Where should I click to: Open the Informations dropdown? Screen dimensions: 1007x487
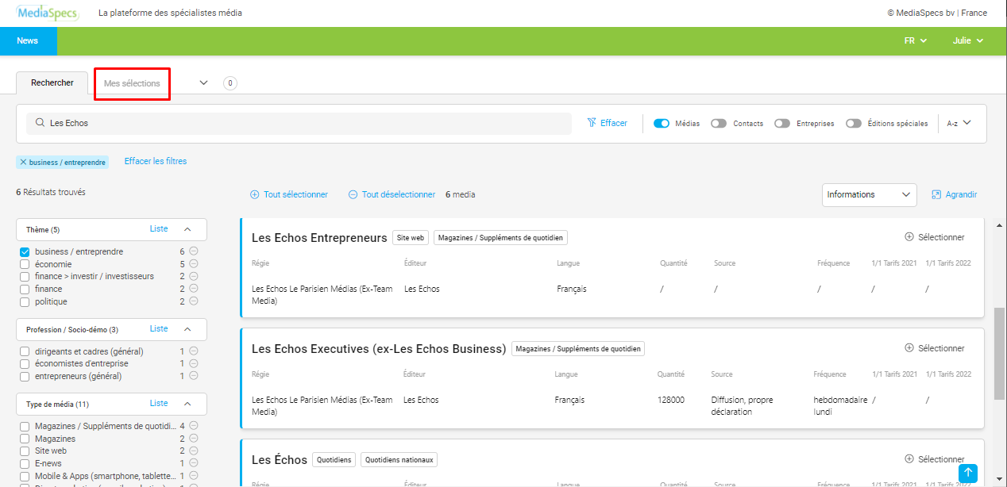pyautogui.click(x=869, y=194)
